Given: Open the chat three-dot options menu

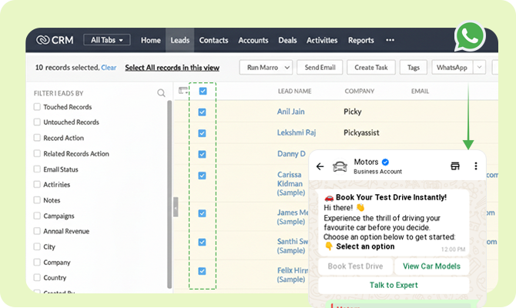Looking at the screenshot, I should pyautogui.click(x=476, y=166).
